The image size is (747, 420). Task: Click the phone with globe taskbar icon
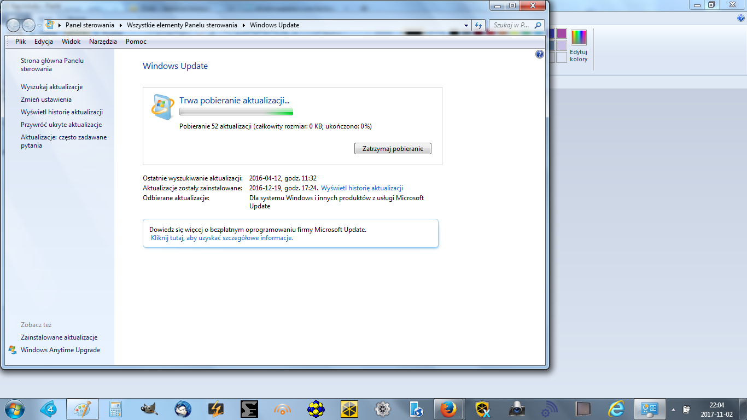(416, 409)
